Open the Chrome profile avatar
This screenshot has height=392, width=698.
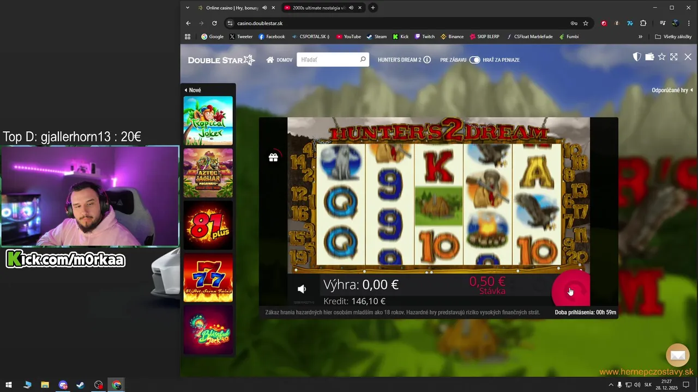tap(675, 23)
